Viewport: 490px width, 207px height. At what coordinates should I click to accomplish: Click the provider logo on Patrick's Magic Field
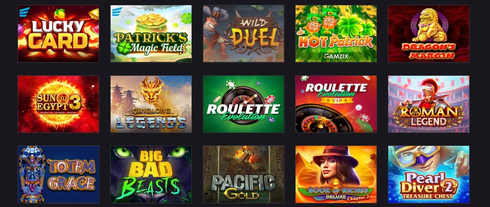(117, 11)
